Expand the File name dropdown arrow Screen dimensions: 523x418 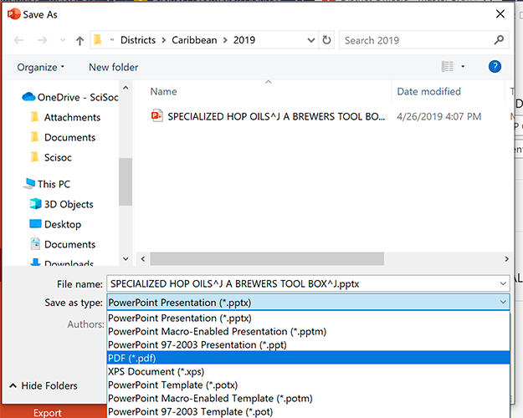click(x=503, y=283)
